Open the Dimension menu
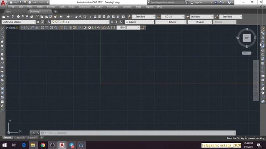Screen dimensions: 266x149 85,7
